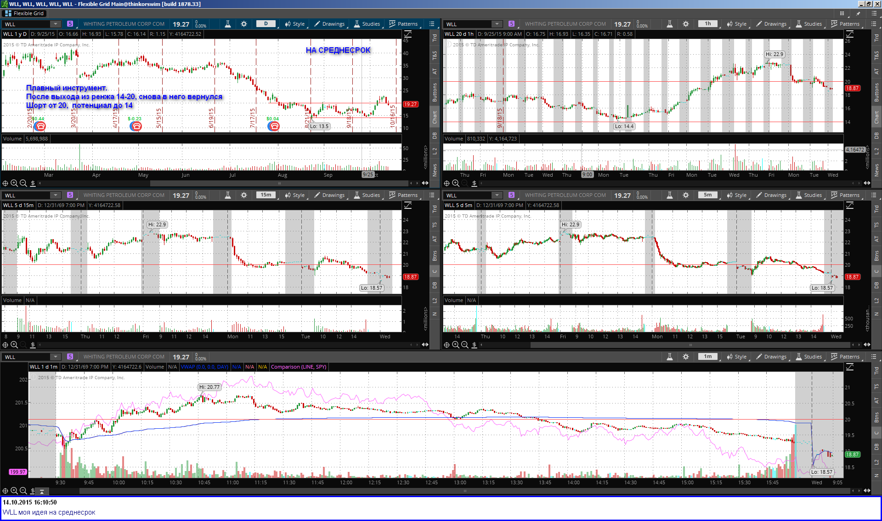
Task: Change the 1h timeframe selector
Action: tap(708, 24)
